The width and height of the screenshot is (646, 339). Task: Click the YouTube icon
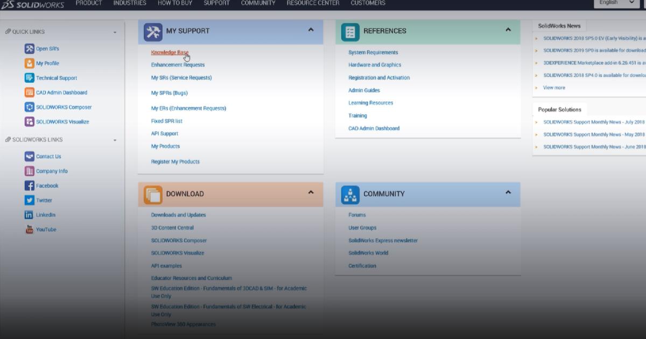point(29,229)
